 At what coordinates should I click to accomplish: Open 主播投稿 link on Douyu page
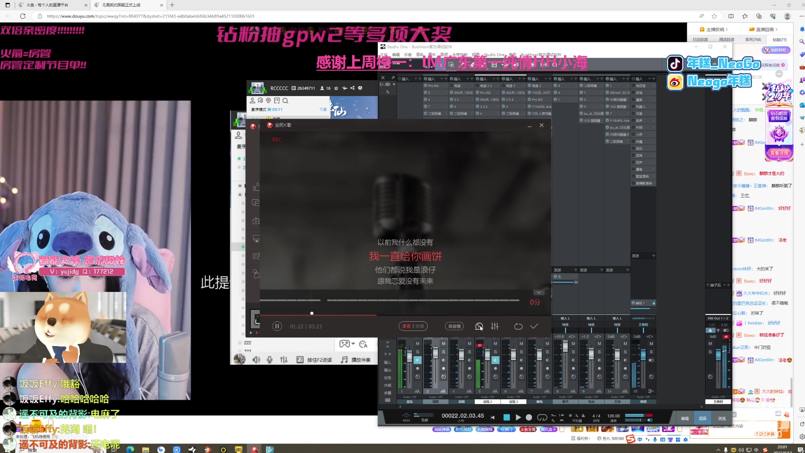click(714, 29)
